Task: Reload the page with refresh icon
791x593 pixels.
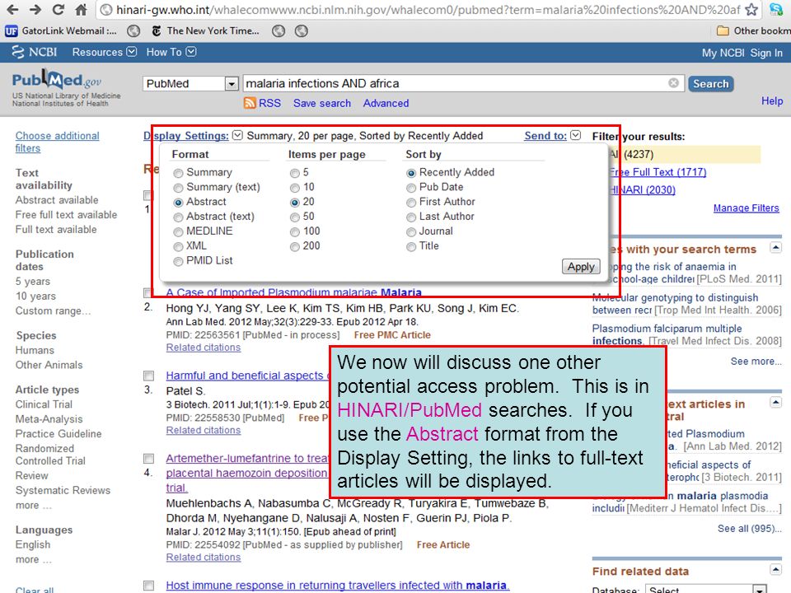Action: 58,10
